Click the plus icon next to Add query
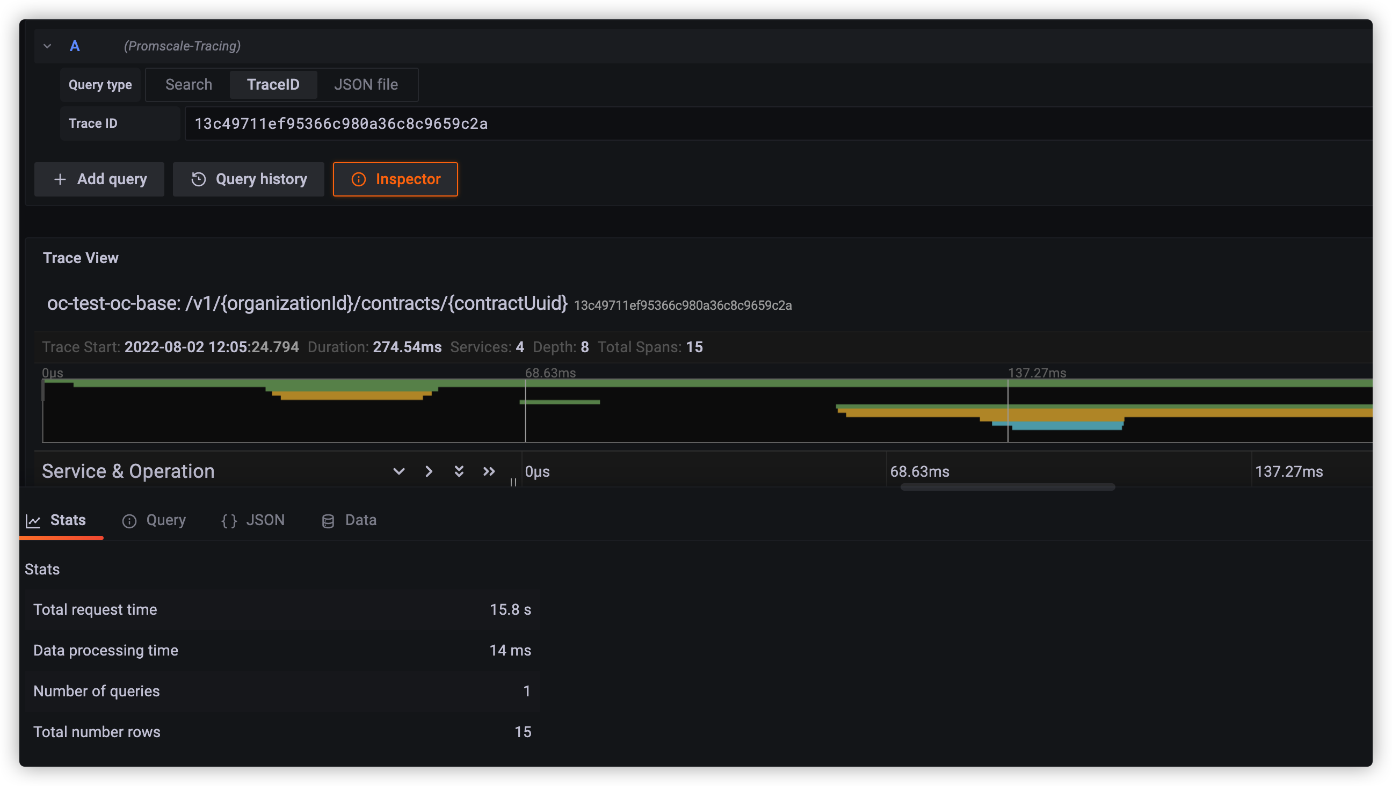The width and height of the screenshot is (1392, 786). click(61, 179)
